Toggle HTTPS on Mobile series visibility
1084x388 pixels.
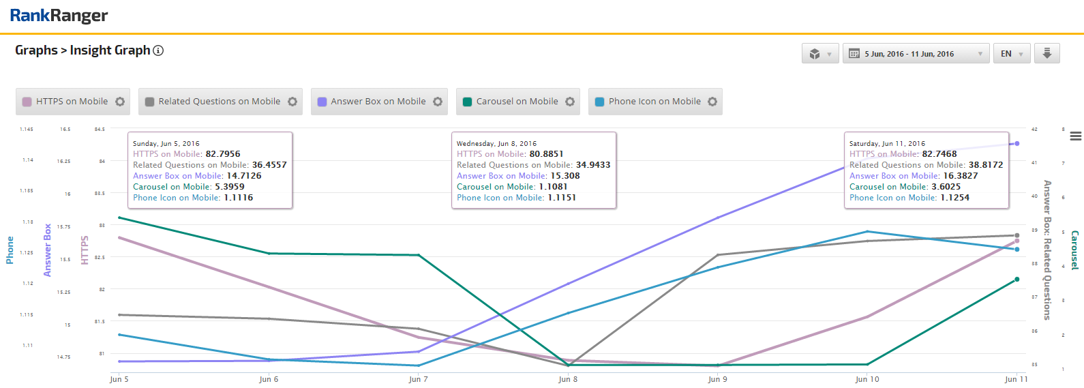pos(72,102)
